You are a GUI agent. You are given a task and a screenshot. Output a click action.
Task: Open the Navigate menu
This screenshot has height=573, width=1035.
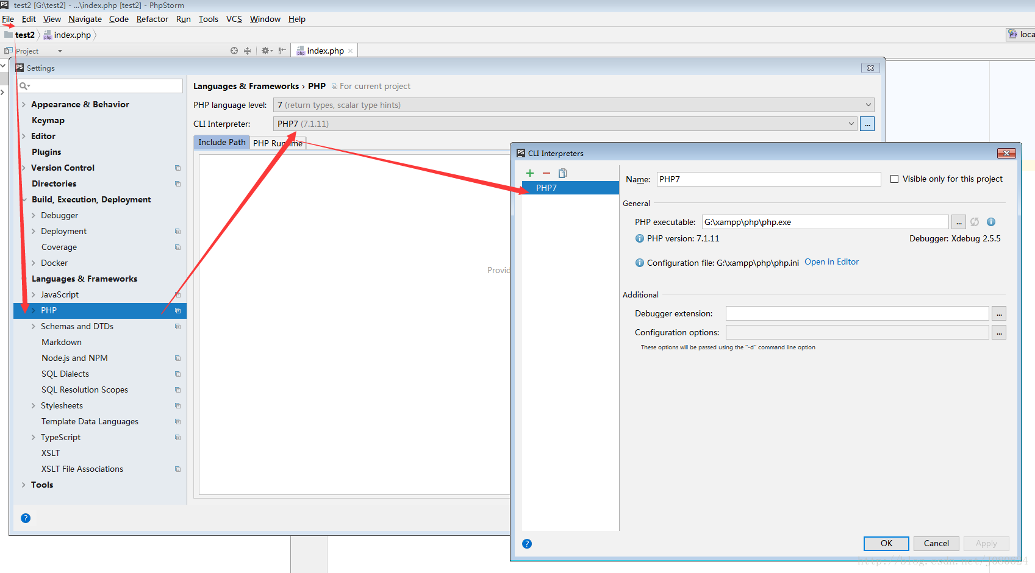[85, 19]
